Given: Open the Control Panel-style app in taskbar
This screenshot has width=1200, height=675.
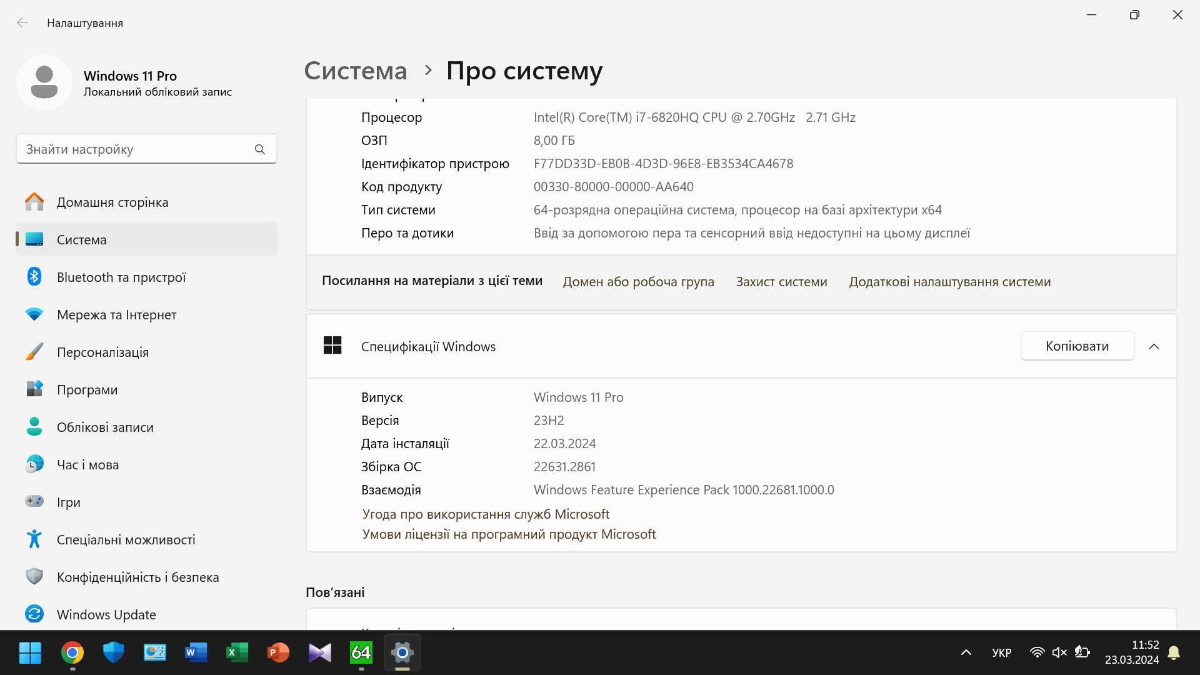Looking at the screenshot, I should pos(154,652).
